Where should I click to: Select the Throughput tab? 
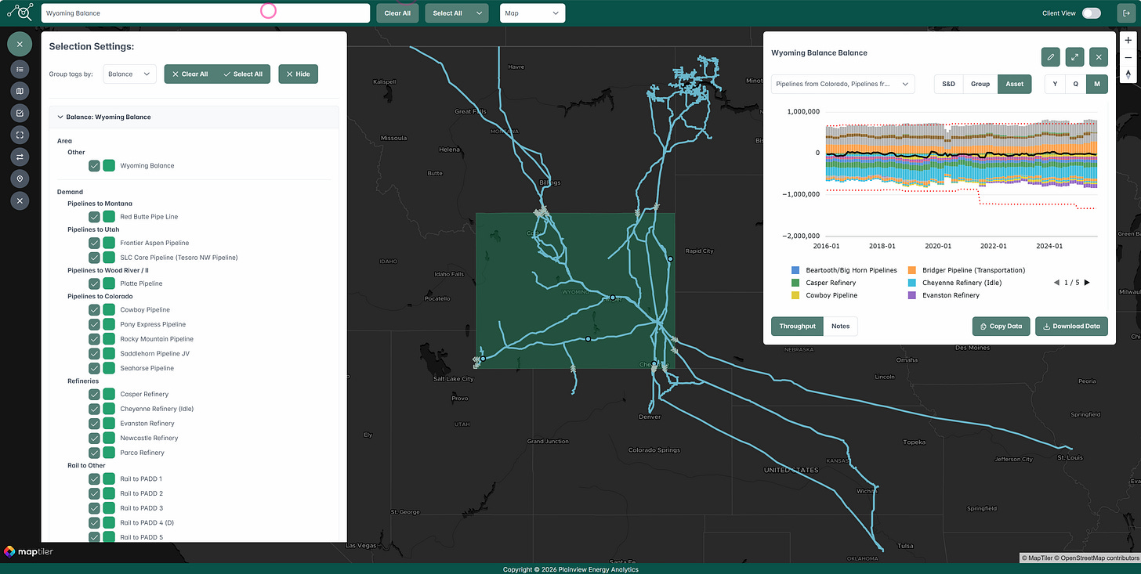(797, 326)
